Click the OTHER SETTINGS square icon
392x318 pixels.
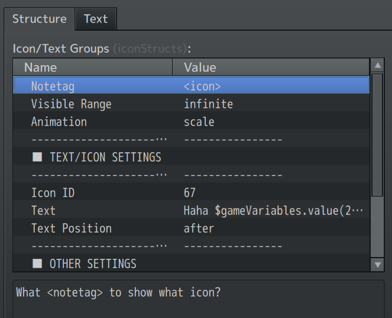click(38, 264)
